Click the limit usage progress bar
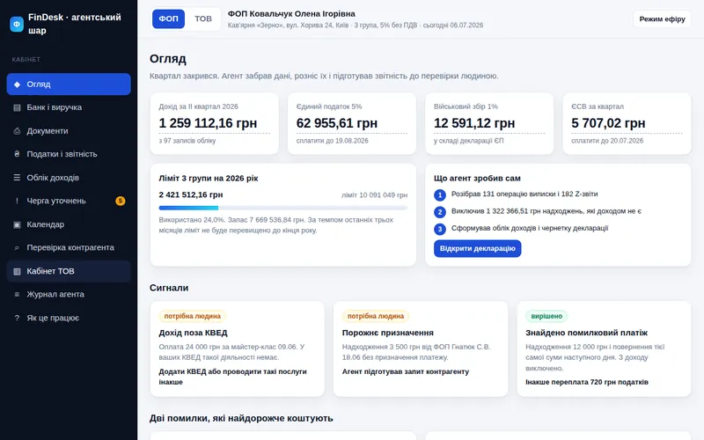 coord(282,208)
